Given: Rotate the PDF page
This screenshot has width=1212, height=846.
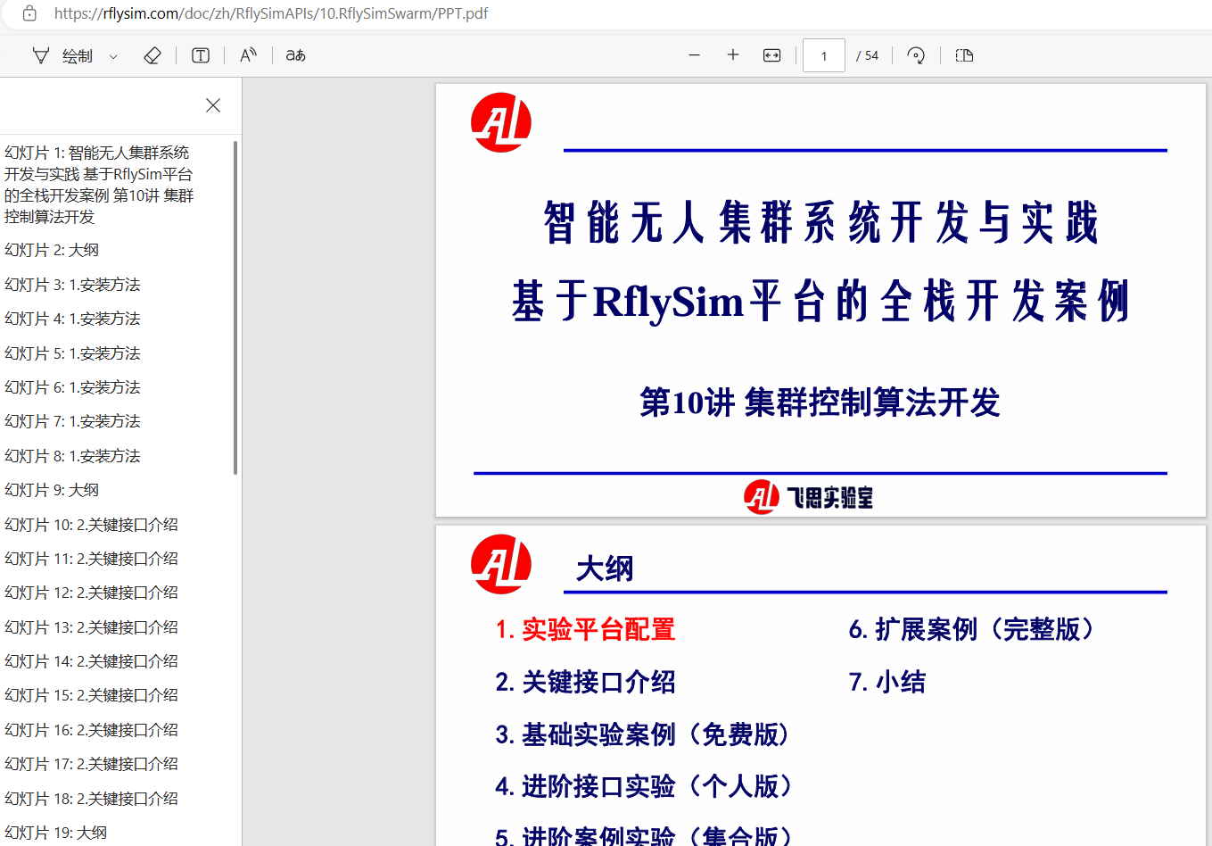Looking at the screenshot, I should pyautogui.click(x=916, y=55).
